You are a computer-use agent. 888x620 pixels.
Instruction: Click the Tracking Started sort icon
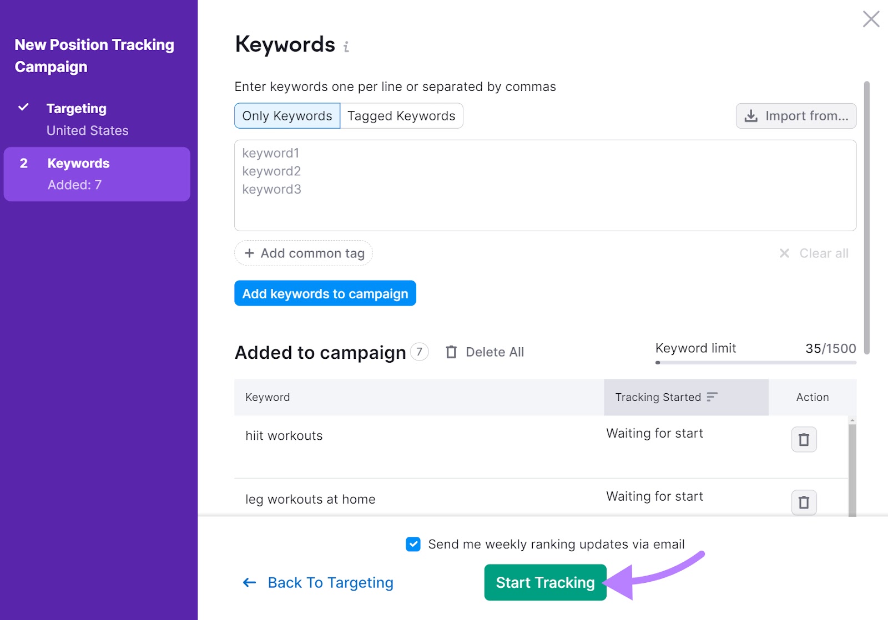coord(712,397)
